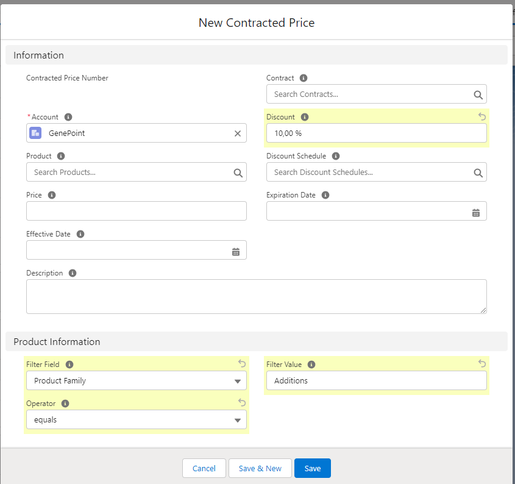The image size is (515, 484).
Task: Click the undo icon for Operator
Action: [242, 403]
